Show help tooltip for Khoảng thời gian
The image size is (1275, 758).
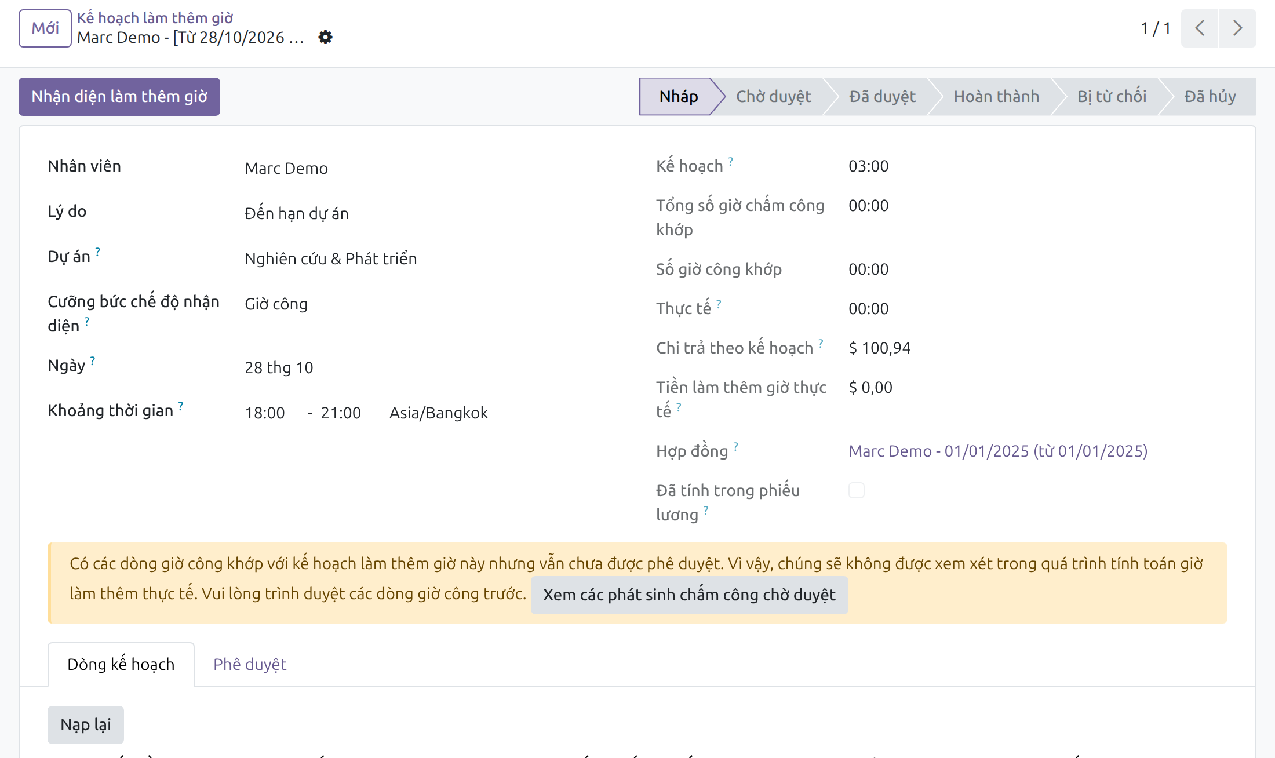[x=181, y=406]
